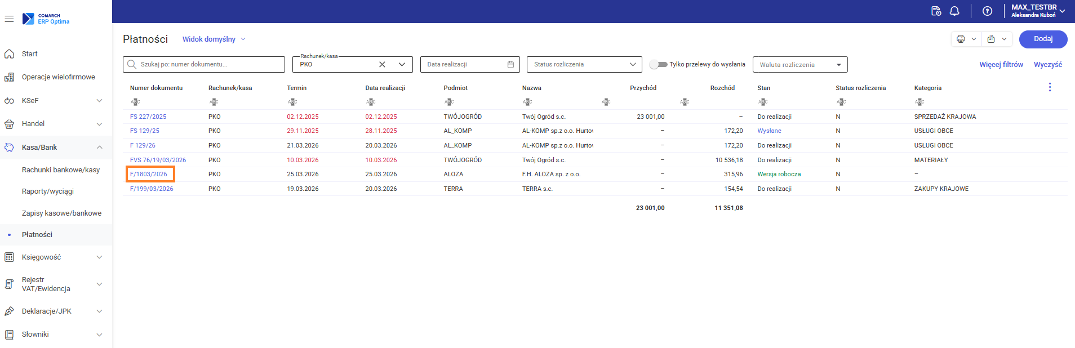Click the Więcej filtrów link
The height and width of the screenshot is (348, 1075).
click(x=1001, y=65)
